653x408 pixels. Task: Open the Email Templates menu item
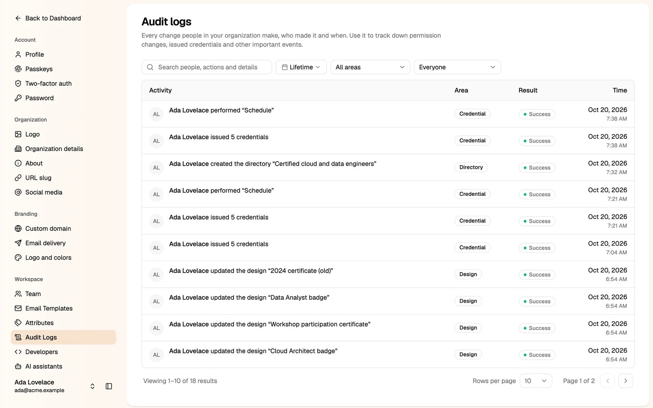[x=63, y=308]
